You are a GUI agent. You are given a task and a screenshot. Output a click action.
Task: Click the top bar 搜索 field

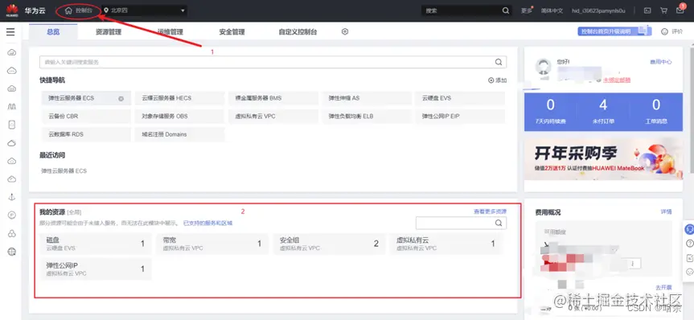coord(461,10)
